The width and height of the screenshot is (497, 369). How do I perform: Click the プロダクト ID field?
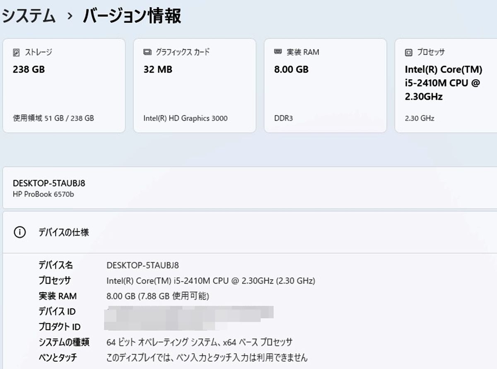pyautogui.click(x=60, y=327)
